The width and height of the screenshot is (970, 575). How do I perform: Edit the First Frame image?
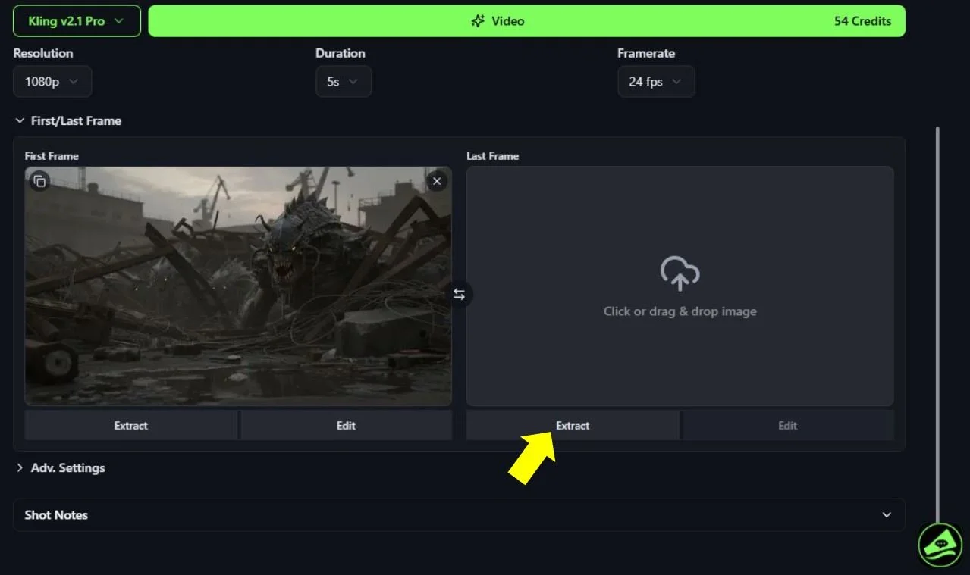[x=345, y=425]
